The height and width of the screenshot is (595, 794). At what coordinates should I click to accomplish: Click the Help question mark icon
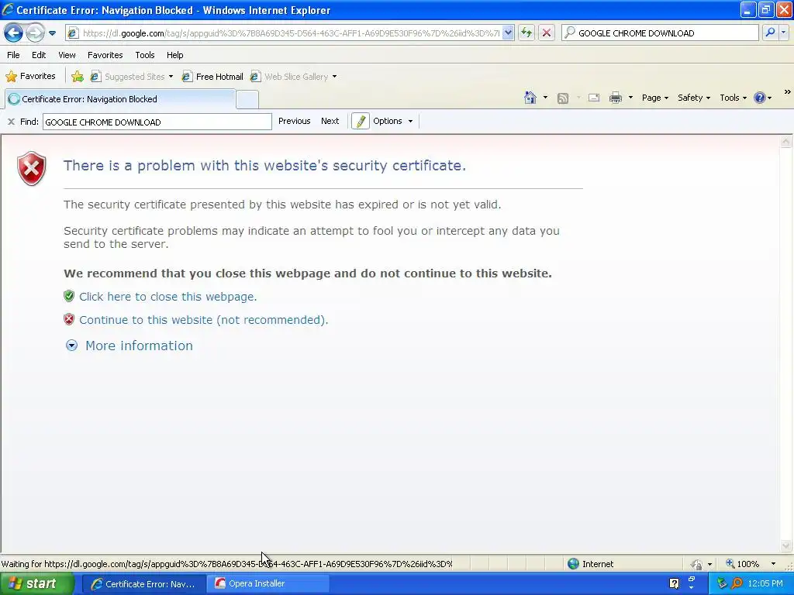click(760, 98)
